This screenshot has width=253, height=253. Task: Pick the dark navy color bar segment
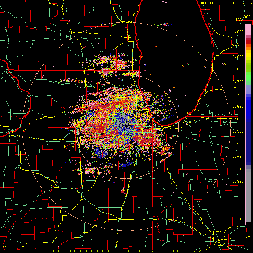coord(248,143)
